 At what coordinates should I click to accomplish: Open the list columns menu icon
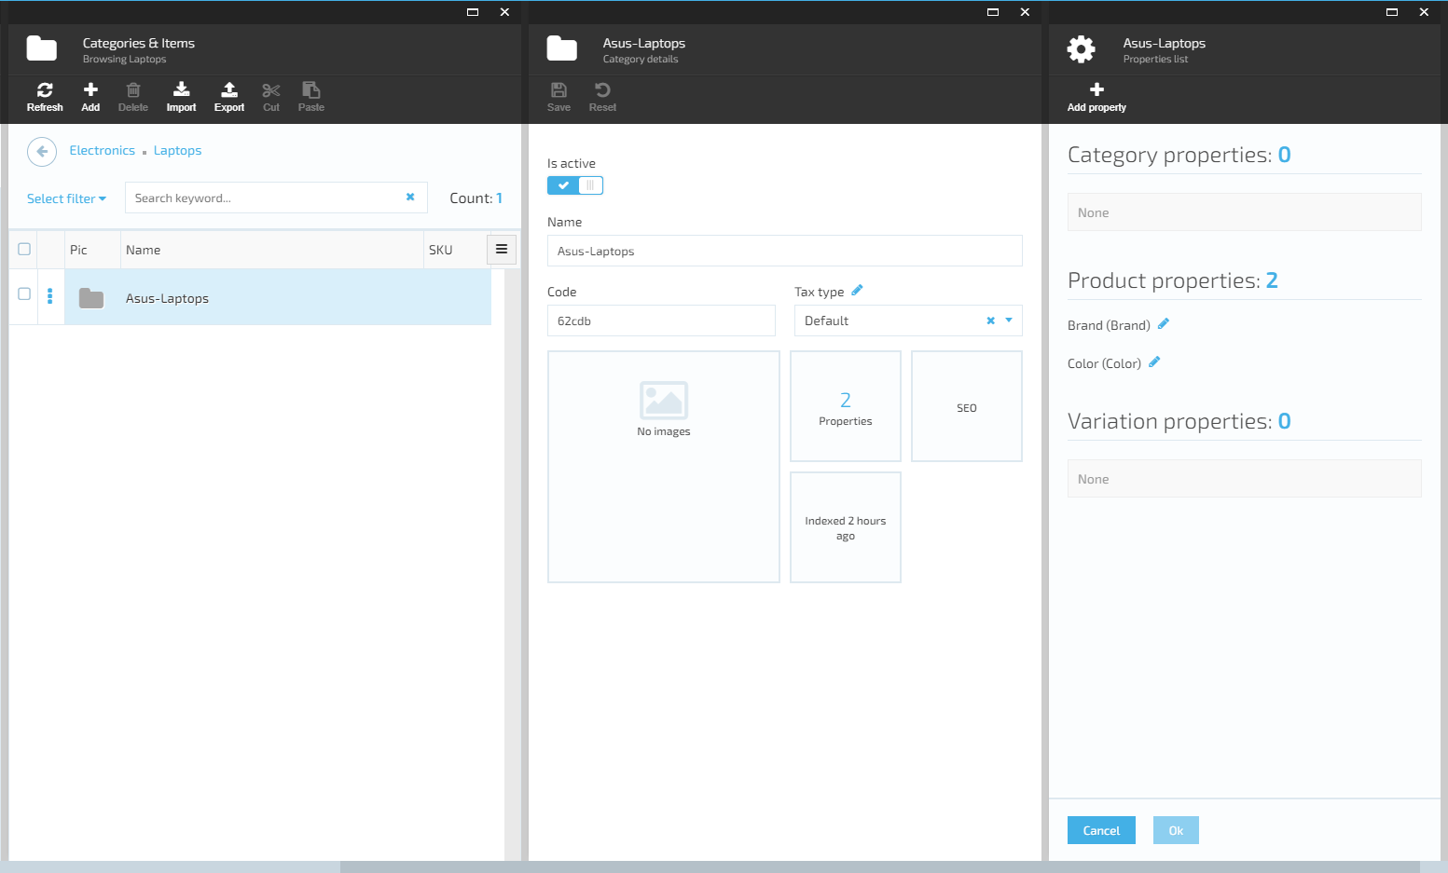pos(502,249)
